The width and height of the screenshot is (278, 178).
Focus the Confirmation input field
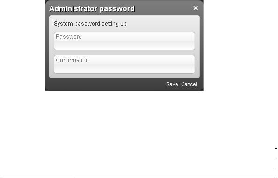[x=124, y=64]
